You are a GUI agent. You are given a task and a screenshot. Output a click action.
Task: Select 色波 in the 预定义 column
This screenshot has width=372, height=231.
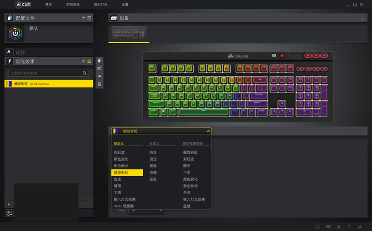click(x=118, y=179)
